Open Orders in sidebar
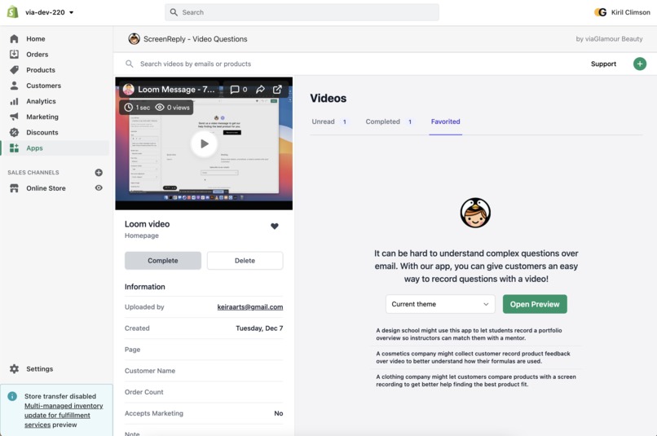 pos(37,54)
